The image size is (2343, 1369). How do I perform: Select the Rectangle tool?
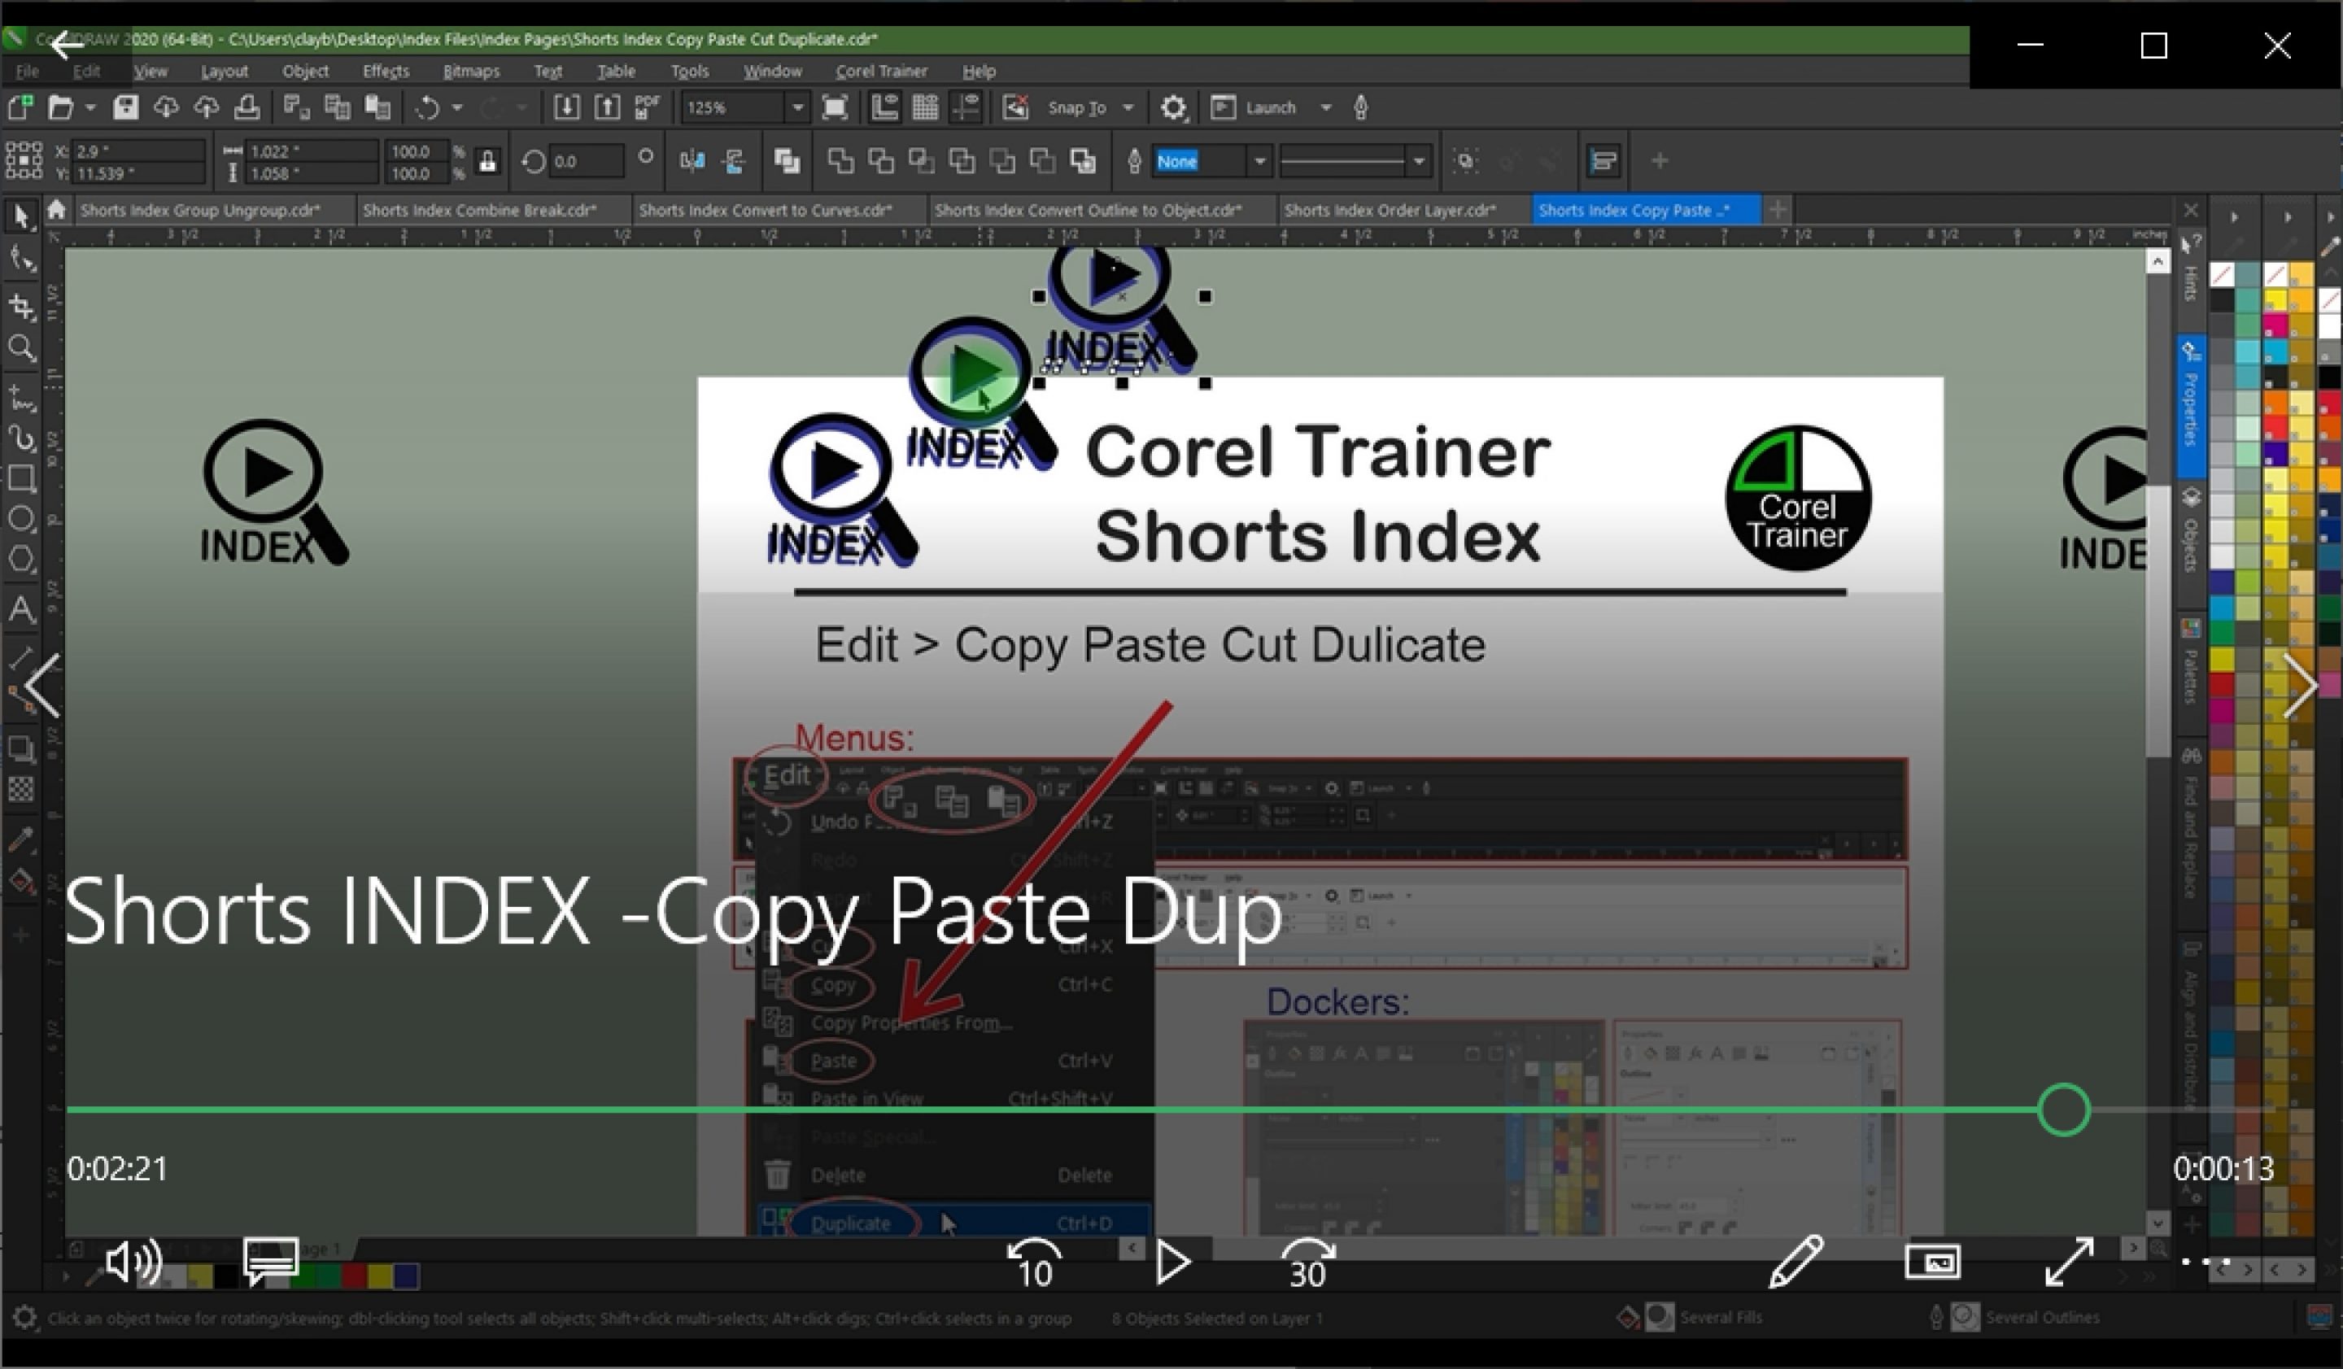pyautogui.click(x=21, y=478)
